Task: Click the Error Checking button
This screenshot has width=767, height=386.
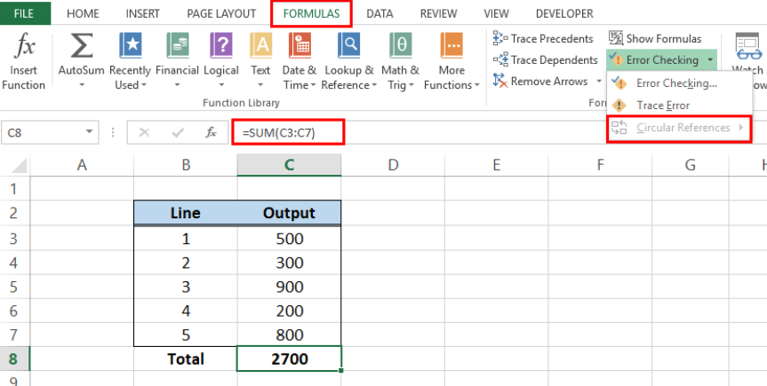Action: coord(654,60)
